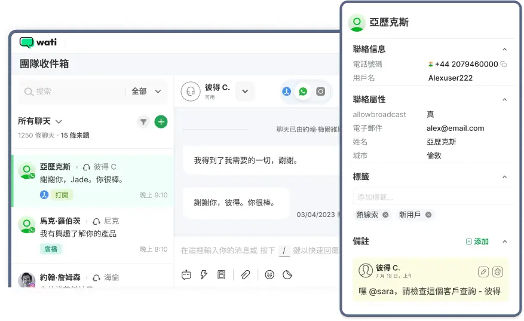Viewport: 524px width, 321px height.
Task: Expand the 所有聊天 dropdown
Action: pyautogui.click(x=59, y=121)
